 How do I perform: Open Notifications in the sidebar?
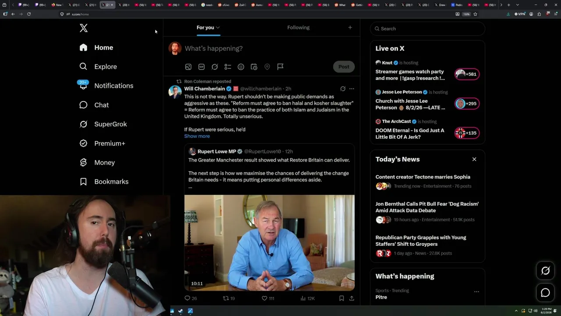[106, 86]
